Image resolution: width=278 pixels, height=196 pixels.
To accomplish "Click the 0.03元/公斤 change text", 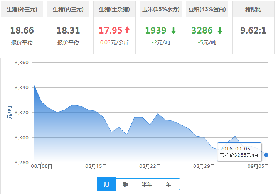I will coord(115,42).
